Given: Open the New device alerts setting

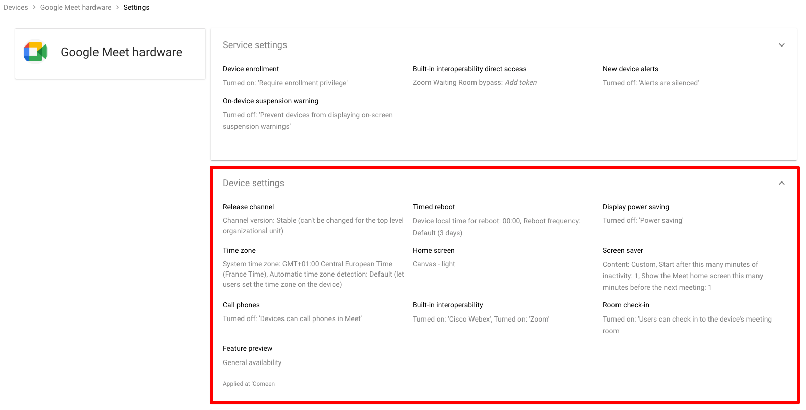Looking at the screenshot, I should click(x=631, y=69).
